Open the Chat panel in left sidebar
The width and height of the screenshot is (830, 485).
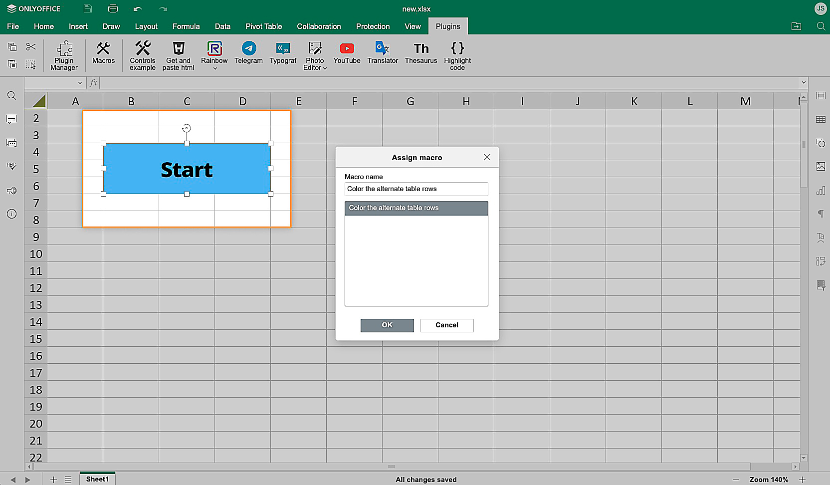(x=11, y=143)
